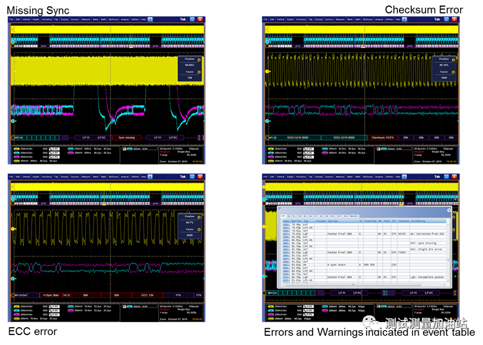Open the Vertical menu in Missing Sync window
483x345 pixels.
click(x=26, y=19)
